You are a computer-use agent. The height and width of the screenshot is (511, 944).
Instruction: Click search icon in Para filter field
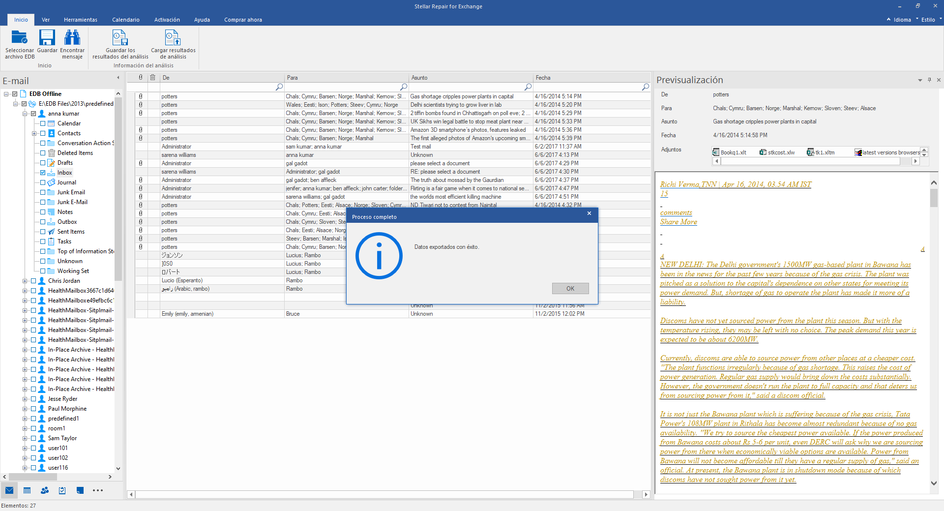[404, 87]
